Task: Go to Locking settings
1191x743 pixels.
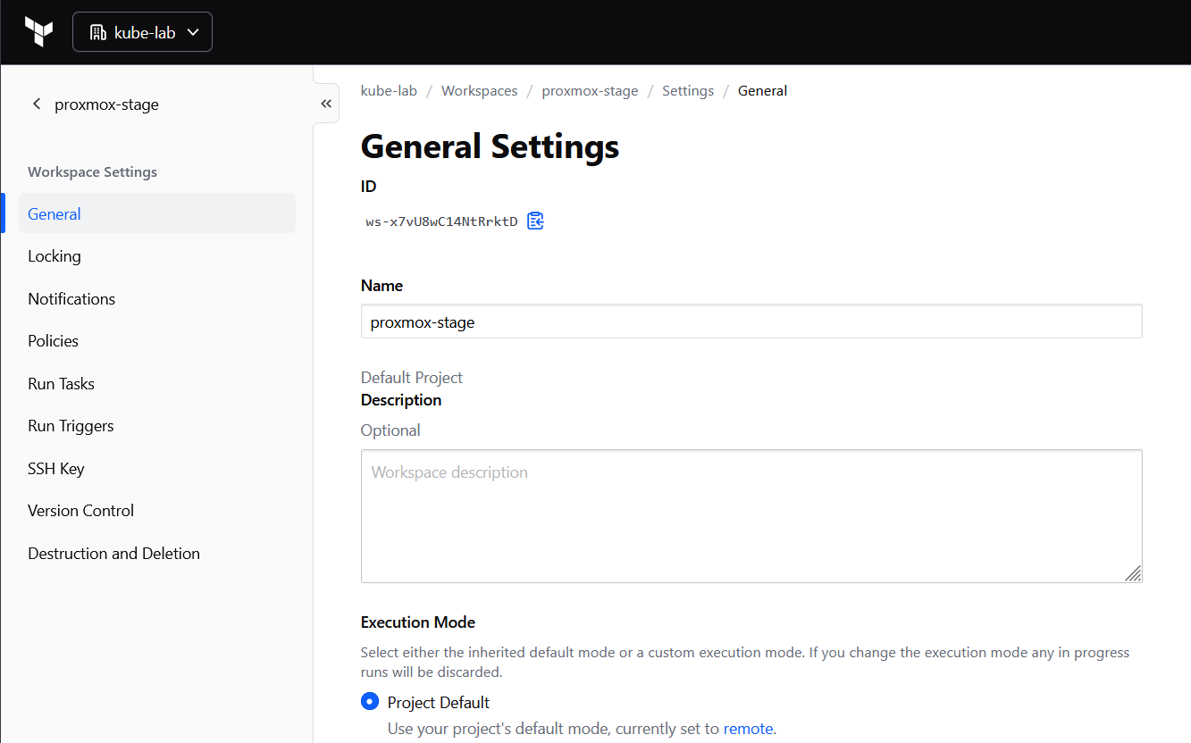Action: point(55,256)
